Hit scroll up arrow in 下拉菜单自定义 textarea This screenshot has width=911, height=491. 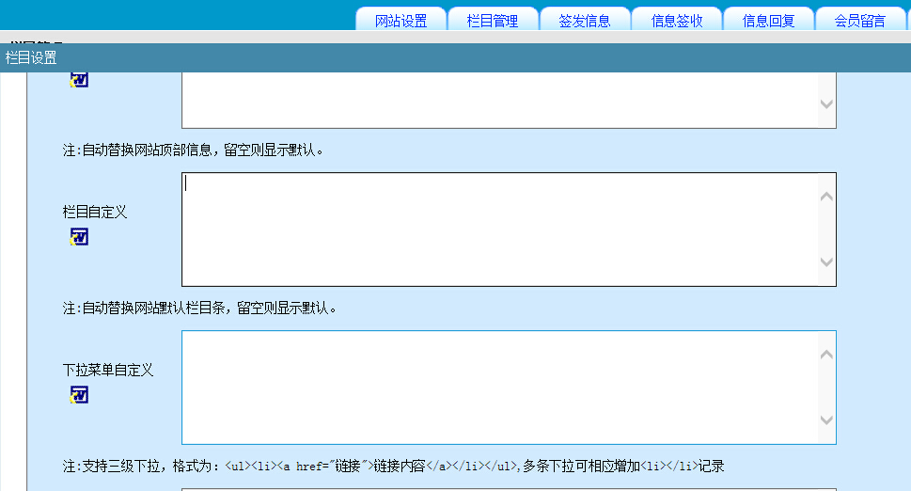coord(826,355)
